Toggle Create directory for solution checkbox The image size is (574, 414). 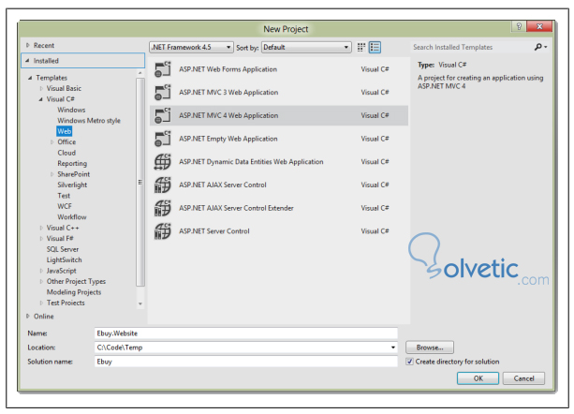(x=409, y=362)
